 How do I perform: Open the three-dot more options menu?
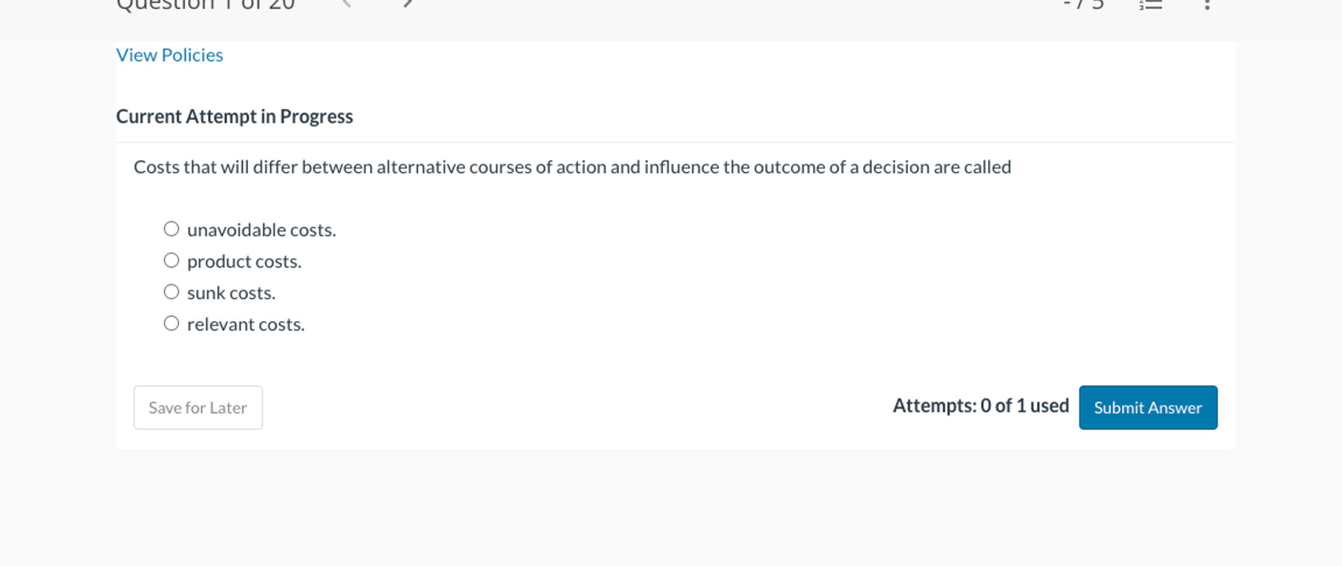pos(1207,4)
